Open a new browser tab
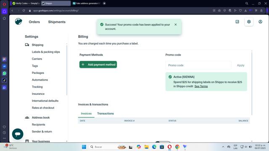Viewport: 269px width, 151px height. [x=104, y=3]
